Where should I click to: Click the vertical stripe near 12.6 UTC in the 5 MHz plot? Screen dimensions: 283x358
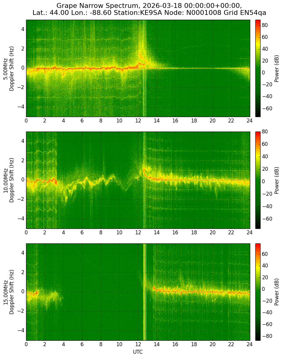tap(144, 68)
